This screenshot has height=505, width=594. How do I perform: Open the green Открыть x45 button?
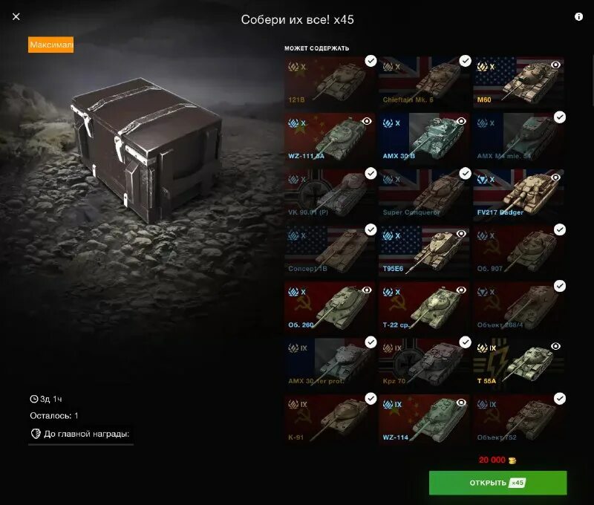[x=497, y=483]
